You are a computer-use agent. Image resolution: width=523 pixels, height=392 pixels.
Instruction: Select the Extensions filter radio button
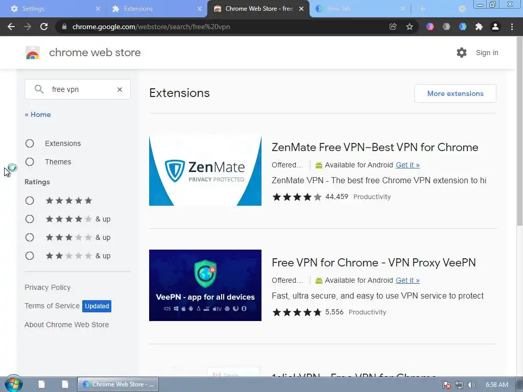click(30, 143)
